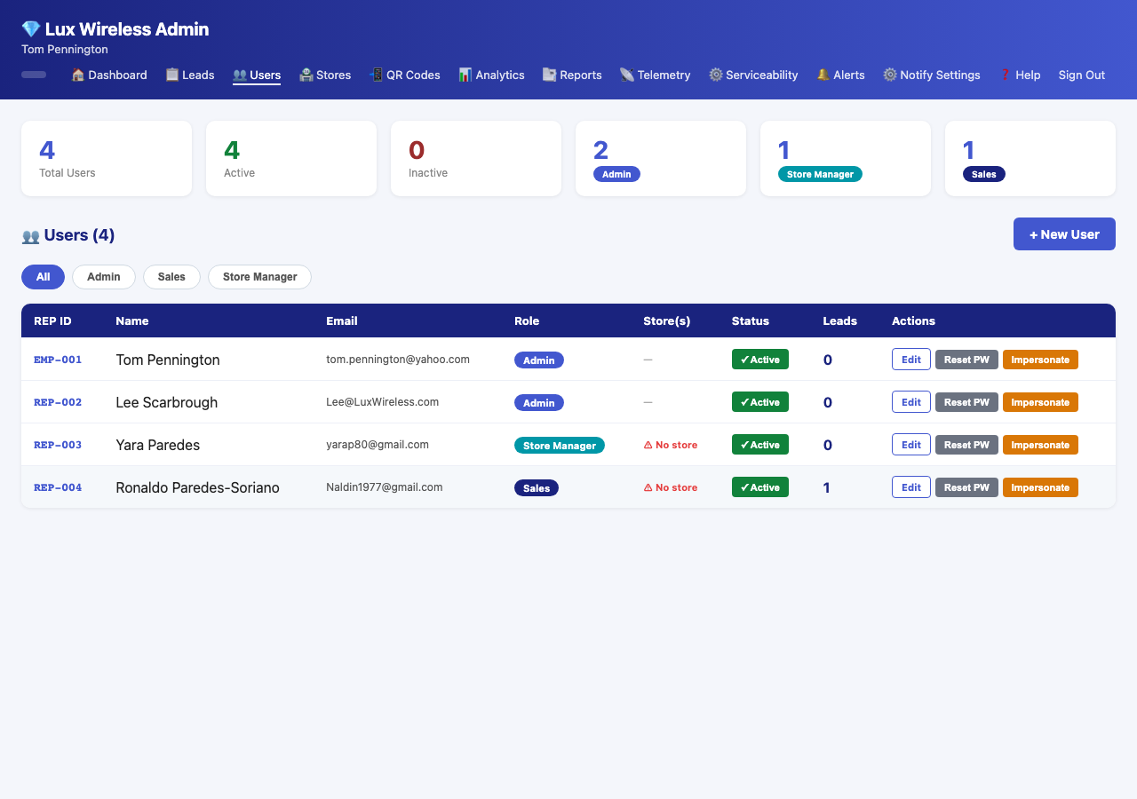1137x799 pixels.
Task: Open the REP-002 rep ID link
Action: [x=58, y=402]
